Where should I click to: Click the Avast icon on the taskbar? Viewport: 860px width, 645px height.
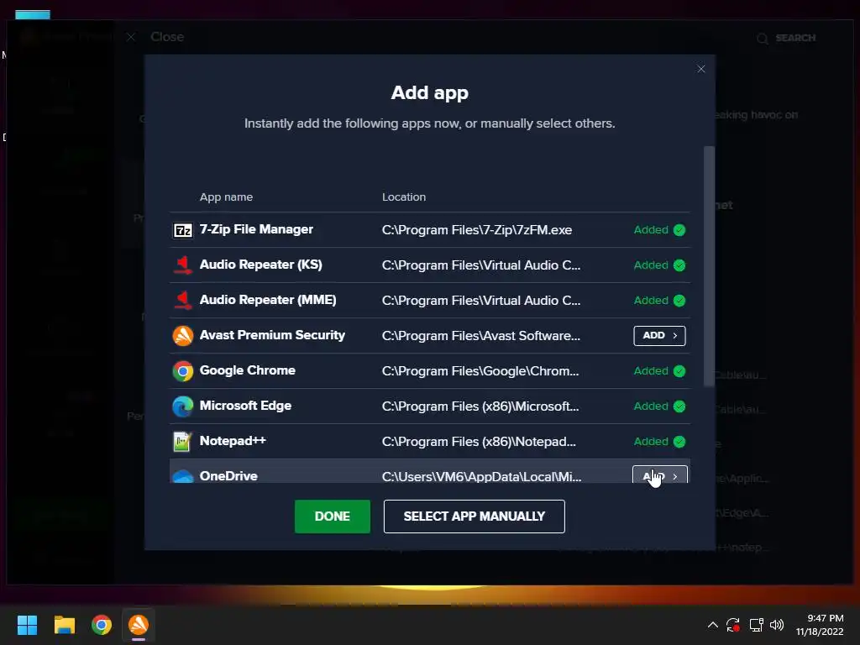[x=139, y=625]
